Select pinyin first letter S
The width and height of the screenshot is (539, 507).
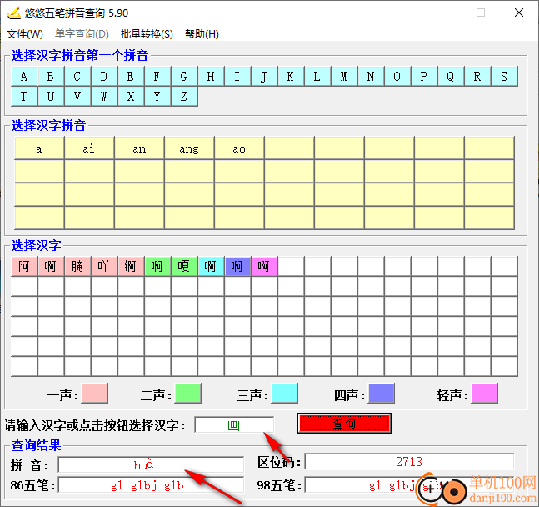click(x=504, y=77)
